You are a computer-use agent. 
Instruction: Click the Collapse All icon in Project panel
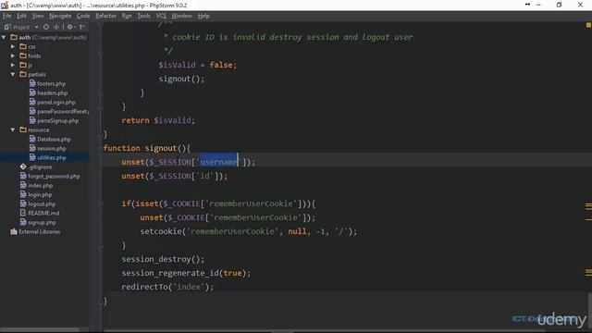pos(55,27)
